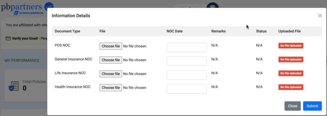The width and height of the screenshot is (327, 116).
Task: Focus the Life Insurance NOC date field
Action: pos(186,75)
